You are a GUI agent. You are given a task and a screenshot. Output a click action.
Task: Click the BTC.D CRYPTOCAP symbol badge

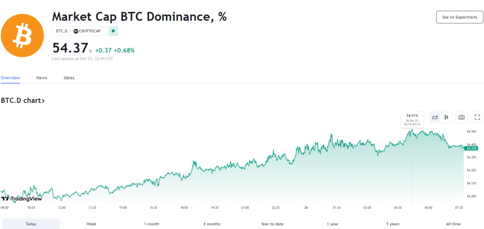coord(78,31)
